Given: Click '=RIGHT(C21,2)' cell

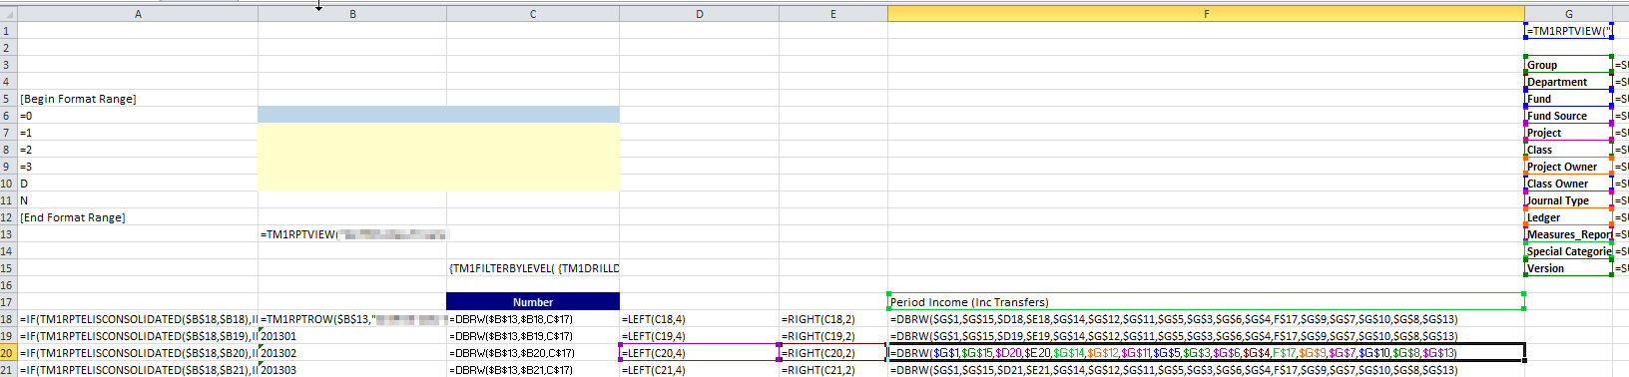Looking at the screenshot, I should (x=833, y=370).
